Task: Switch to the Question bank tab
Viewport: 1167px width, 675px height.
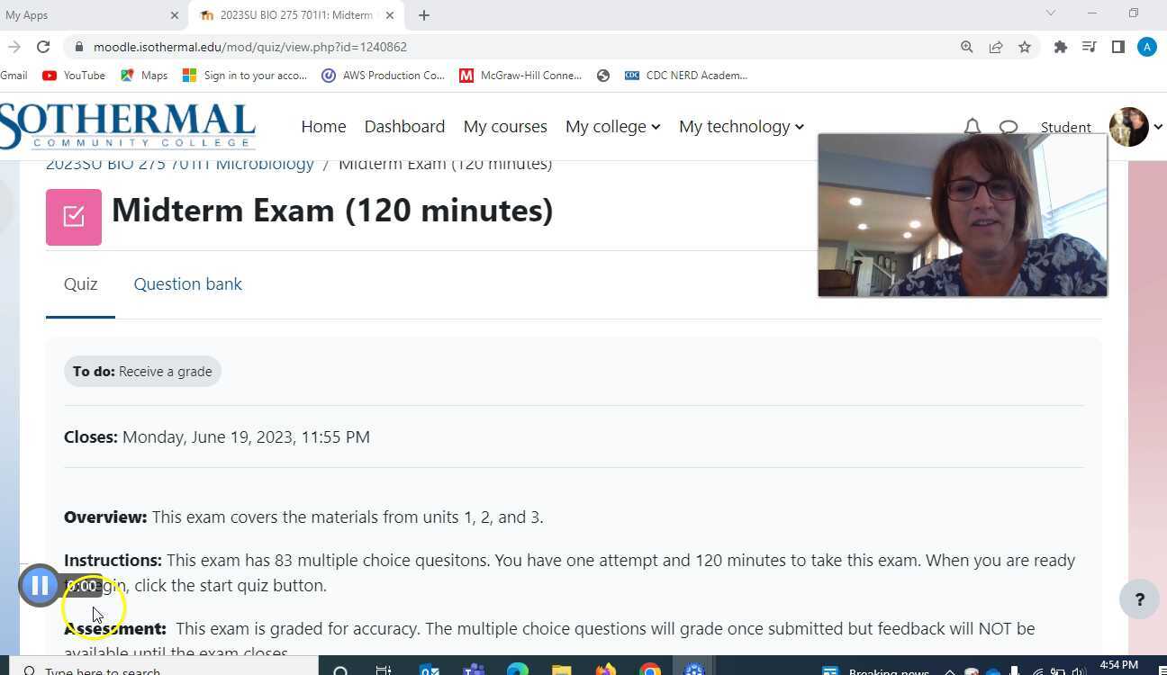Action: point(187,283)
